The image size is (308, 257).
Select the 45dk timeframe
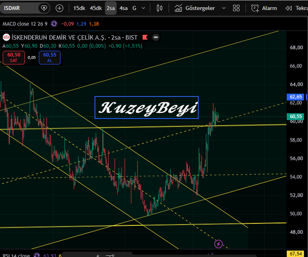(96, 8)
